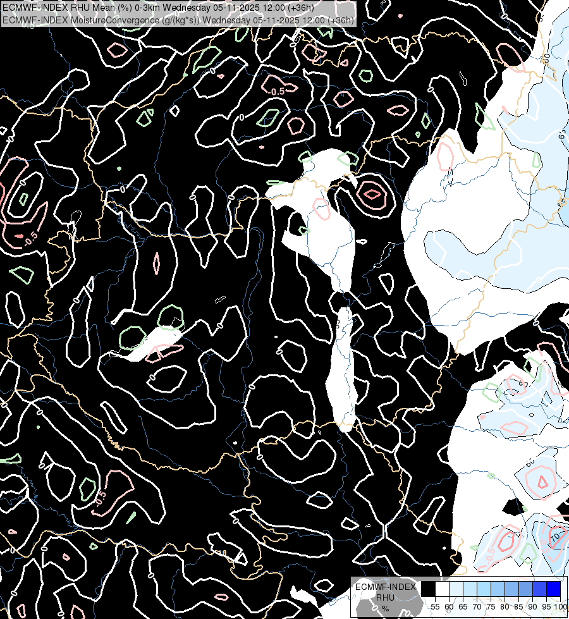Viewport: 569px width, 619px height.
Task: Click the 80–85% humidity legend swatch
Action: [x=511, y=589]
